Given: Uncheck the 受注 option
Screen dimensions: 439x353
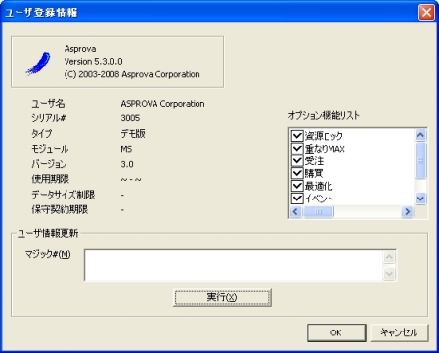Looking at the screenshot, I should (297, 160).
